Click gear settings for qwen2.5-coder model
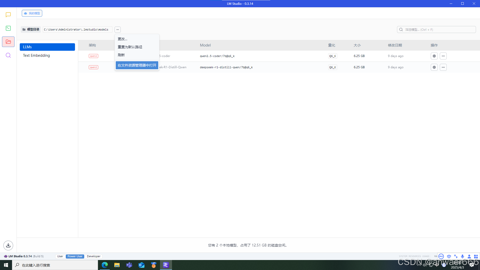The height and width of the screenshot is (270, 480). tap(434, 56)
